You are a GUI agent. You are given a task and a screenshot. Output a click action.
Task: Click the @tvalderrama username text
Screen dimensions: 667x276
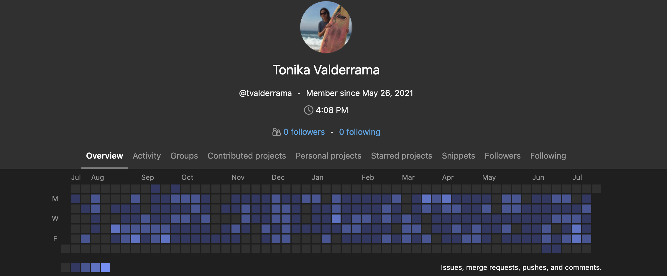pyautogui.click(x=265, y=93)
